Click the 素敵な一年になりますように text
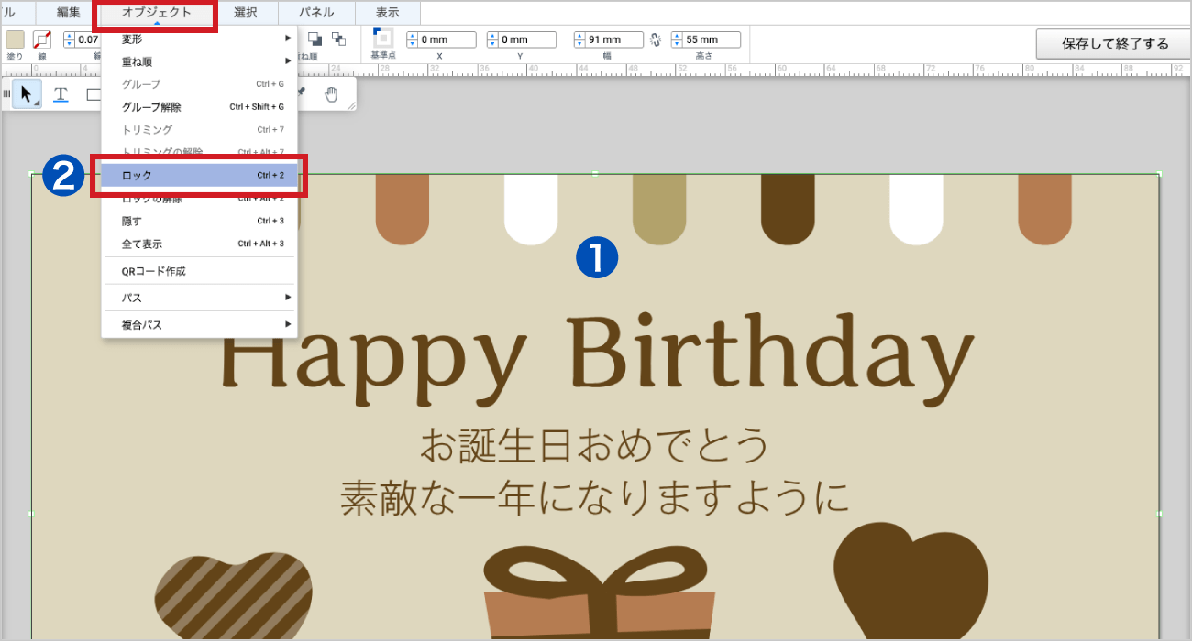 tap(594, 497)
